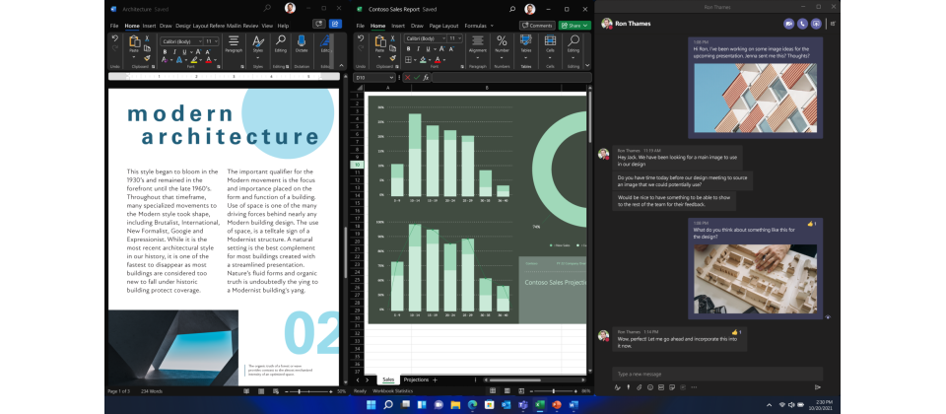Click the Word Comments speech-bubble button

319,24
